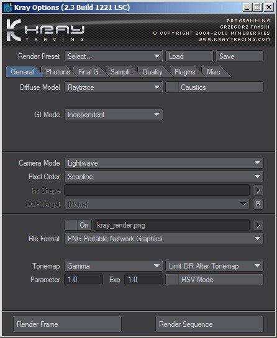Image resolution: width=277 pixels, height=338 pixels.
Task: Click the kray_render.png filename field
Action: coord(172,225)
